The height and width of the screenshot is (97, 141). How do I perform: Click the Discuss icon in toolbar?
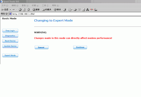pos(84,10)
